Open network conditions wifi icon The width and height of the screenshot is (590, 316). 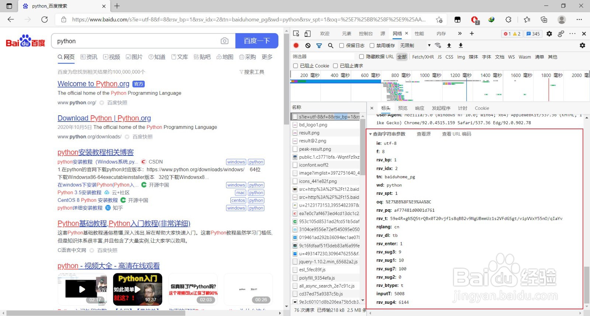(438, 45)
